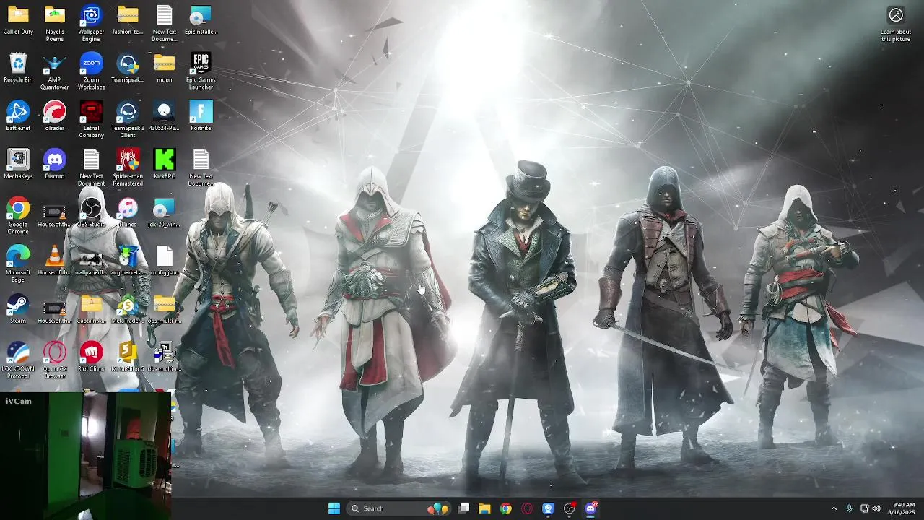Image resolution: width=924 pixels, height=520 pixels.
Task: Click Learn about this picture
Action: click(896, 25)
